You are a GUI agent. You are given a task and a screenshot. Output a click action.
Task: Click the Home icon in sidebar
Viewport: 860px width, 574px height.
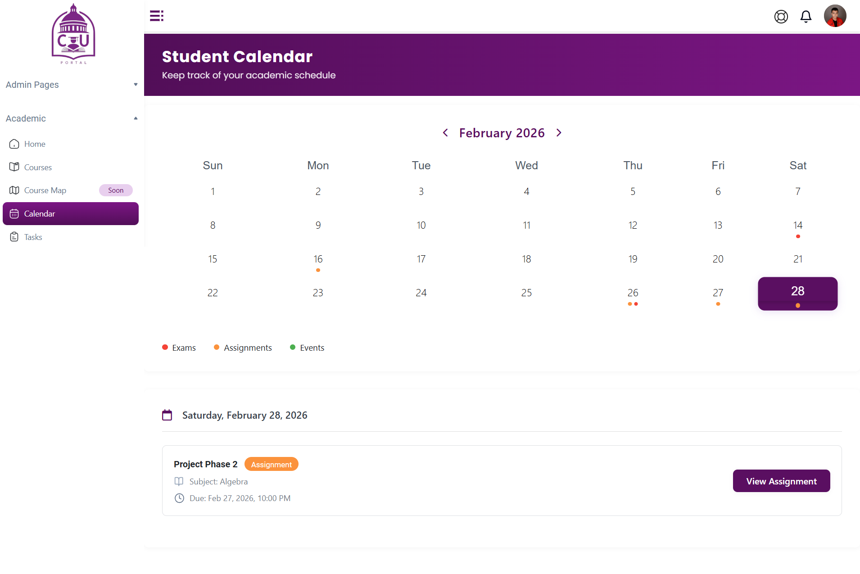pos(14,144)
